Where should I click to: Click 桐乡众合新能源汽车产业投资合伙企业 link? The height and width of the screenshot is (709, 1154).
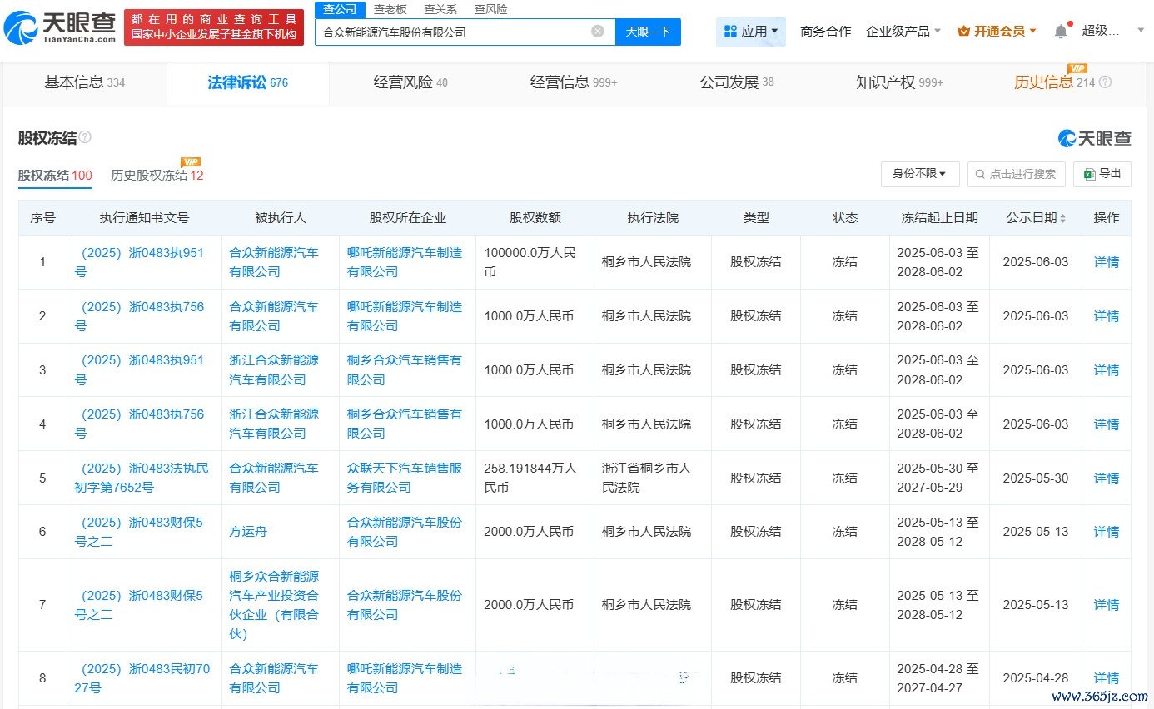click(x=274, y=605)
